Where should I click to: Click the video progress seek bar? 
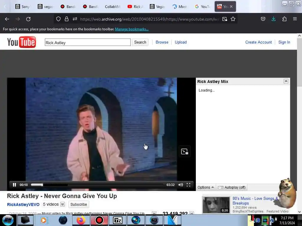pyautogui.click(x=97, y=185)
